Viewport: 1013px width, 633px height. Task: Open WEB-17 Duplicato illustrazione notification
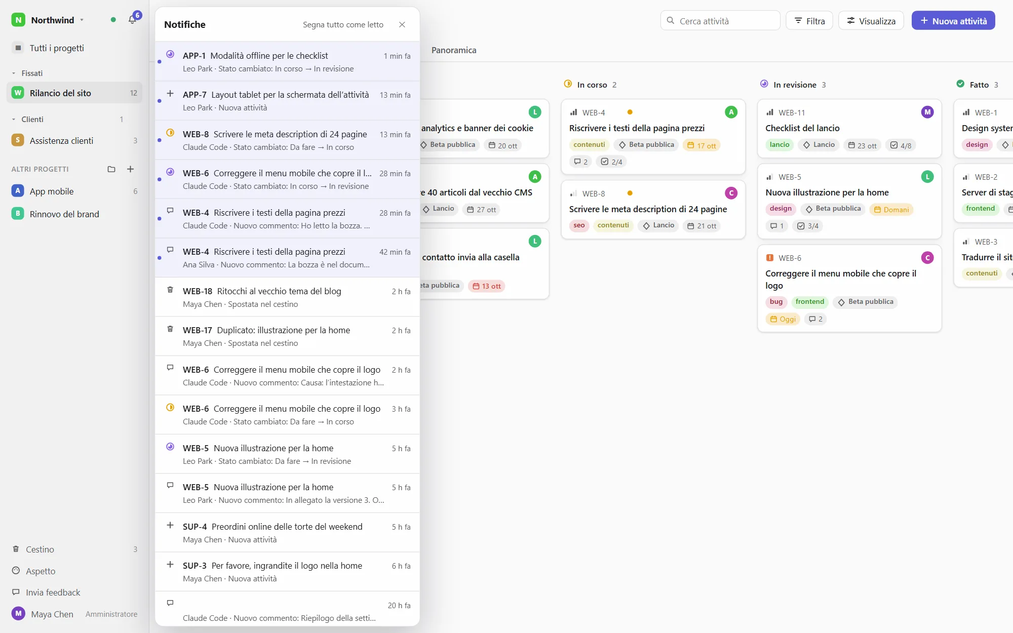coord(287,336)
